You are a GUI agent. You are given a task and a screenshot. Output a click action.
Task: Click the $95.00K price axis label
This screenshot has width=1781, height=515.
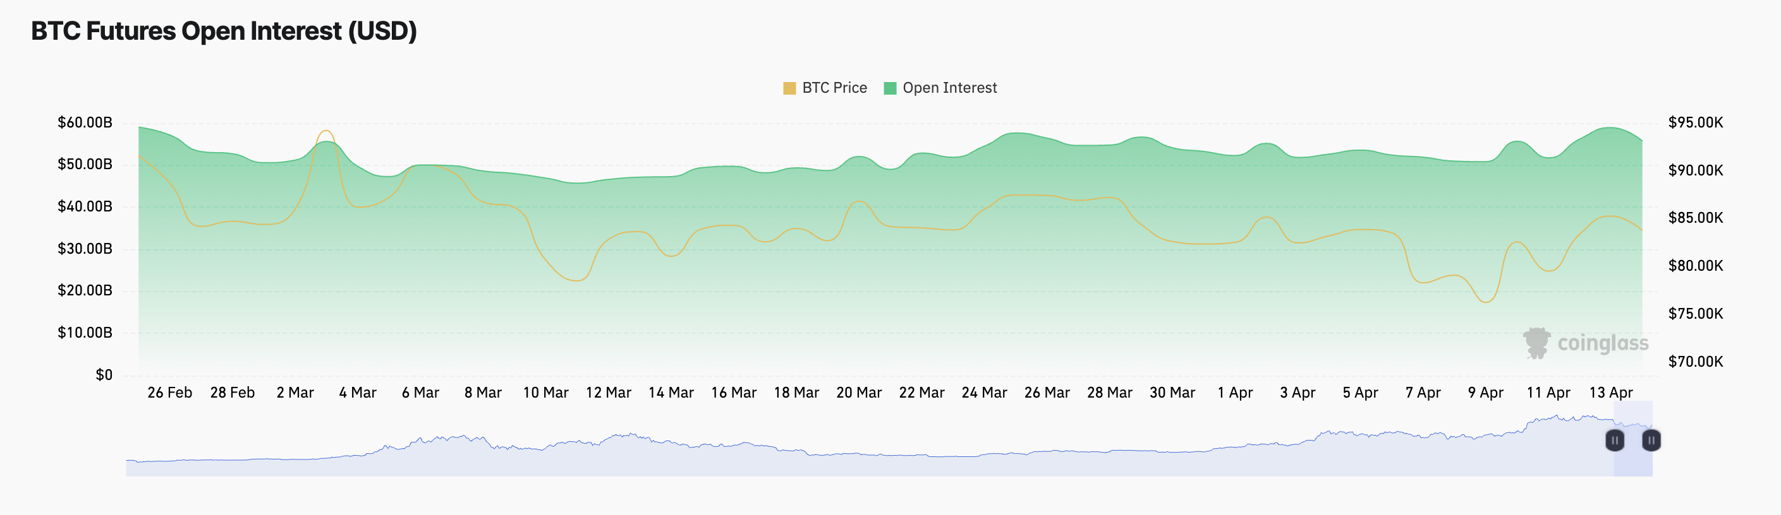[1695, 123]
